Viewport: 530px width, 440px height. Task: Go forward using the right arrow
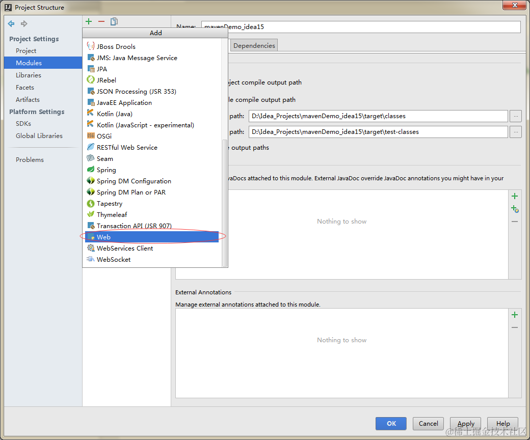[x=23, y=23]
